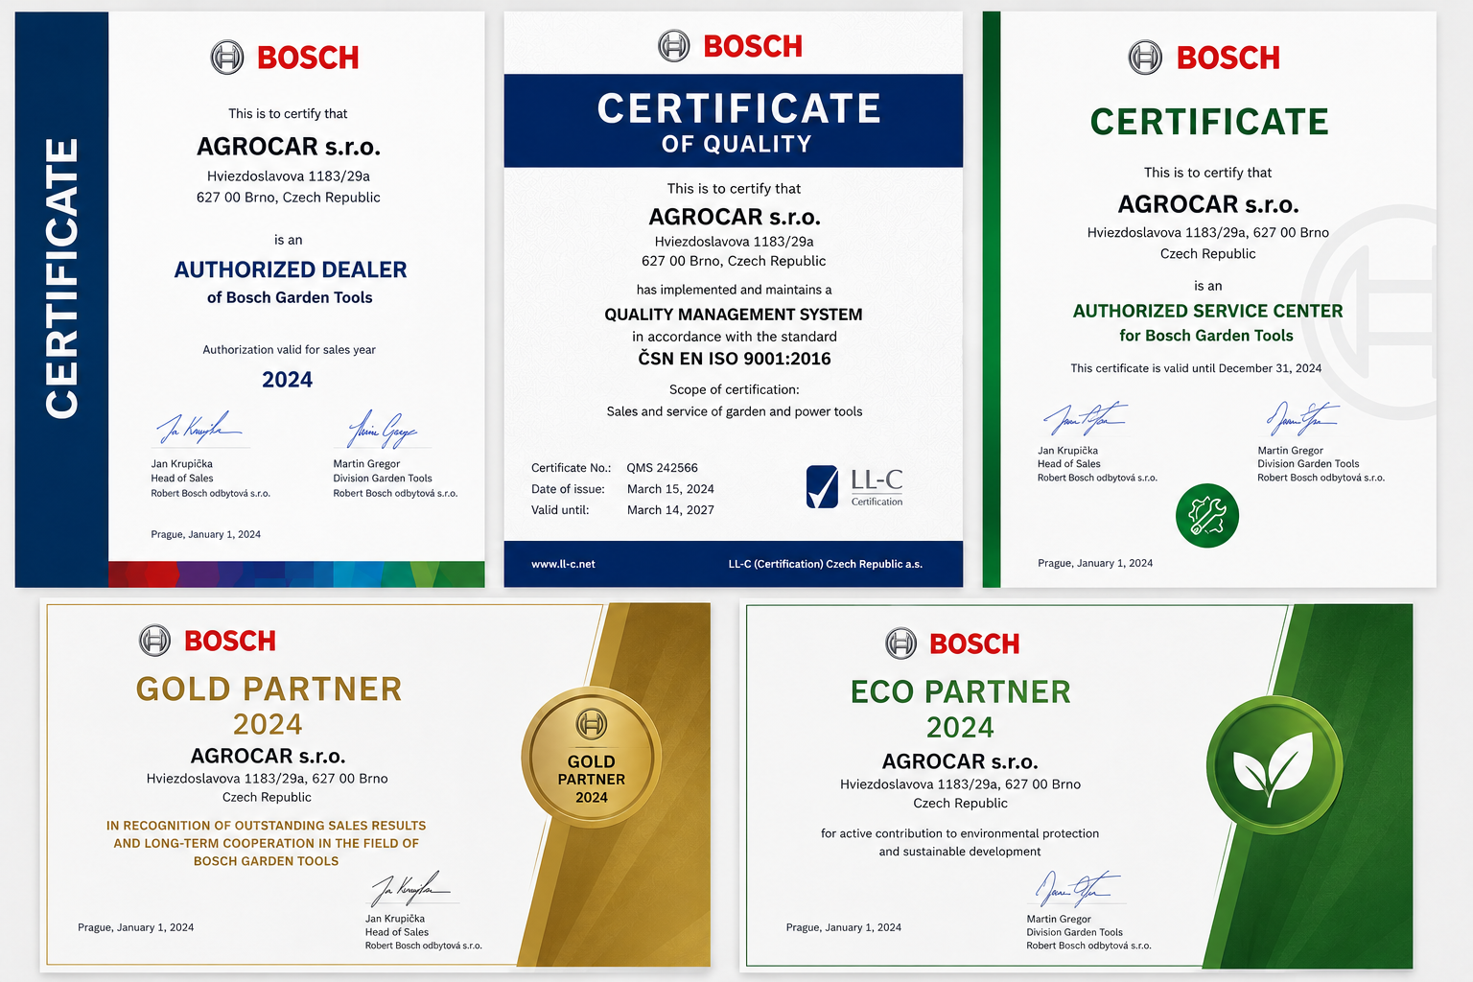Image resolution: width=1473 pixels, height=982 pixels.
Task: Click the AUTHORIZED DEALER heading
Action: click(x=291, y=269)
